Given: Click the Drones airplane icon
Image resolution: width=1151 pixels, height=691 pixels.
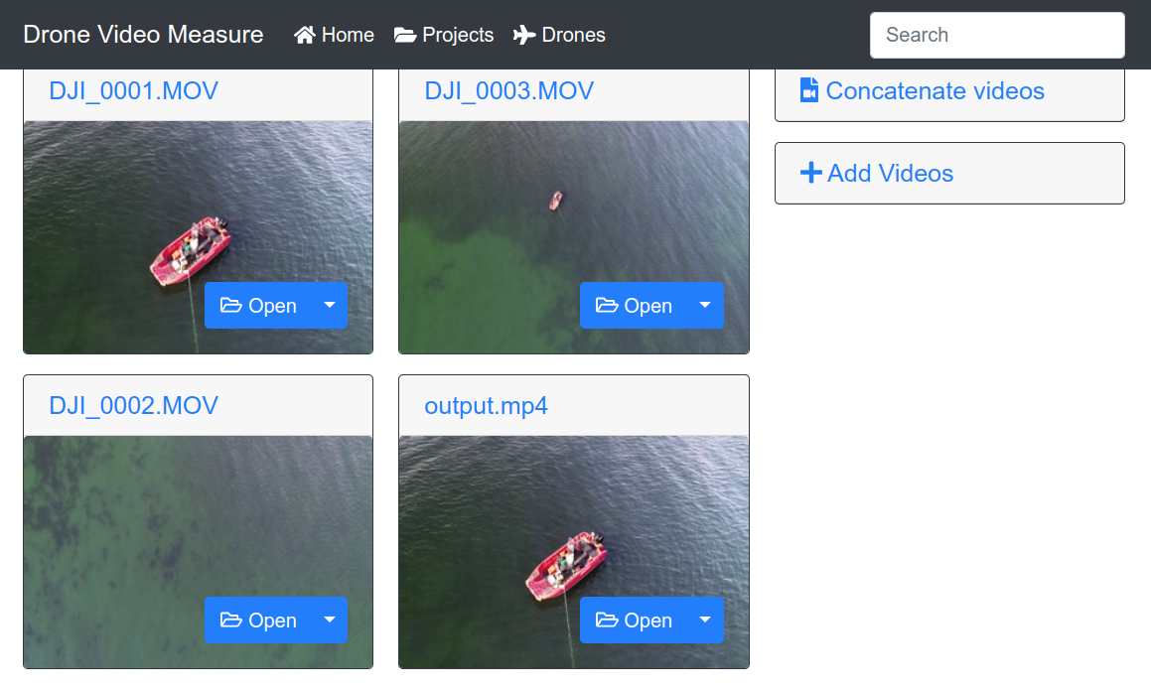Looking at the screenshot, I should tap(524, 35).
